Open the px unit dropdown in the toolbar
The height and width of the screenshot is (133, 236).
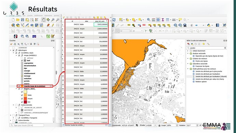[138, 31]
